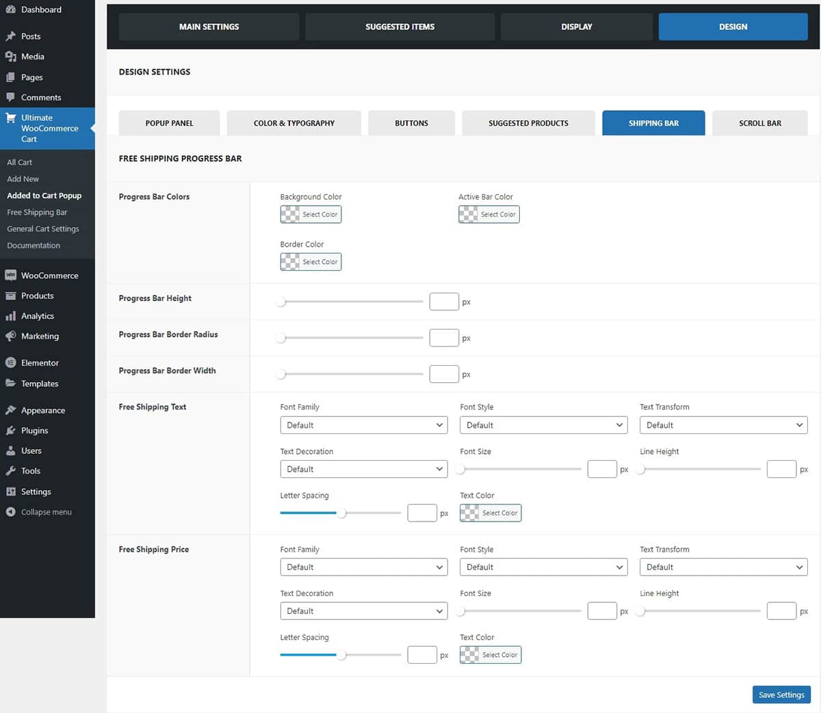Open Free Shipping Text Font Style dropdown

coord(544,425)
